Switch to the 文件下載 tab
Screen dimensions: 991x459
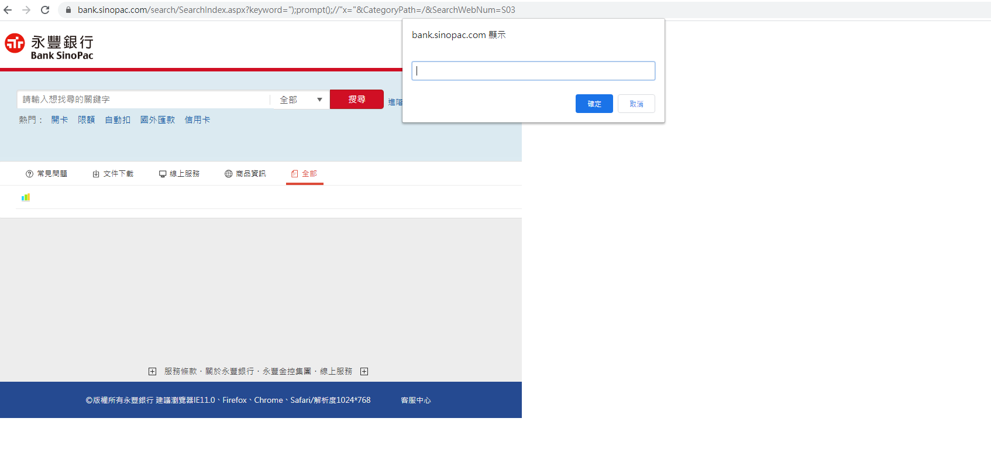113,174
